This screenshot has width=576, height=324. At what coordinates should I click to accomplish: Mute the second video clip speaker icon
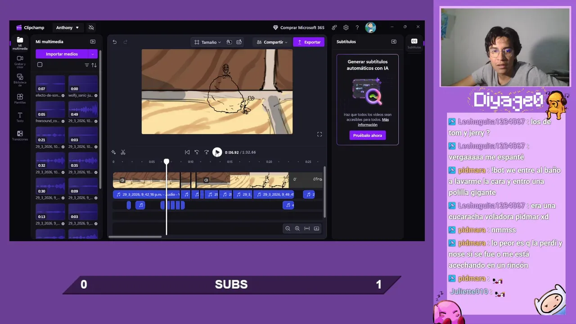point(206,180)
